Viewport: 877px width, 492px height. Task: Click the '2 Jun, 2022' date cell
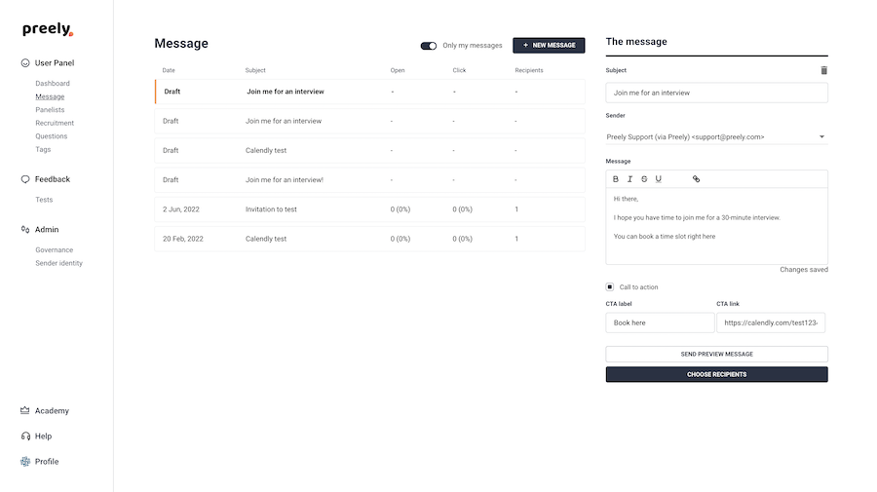tap(180, 209)
